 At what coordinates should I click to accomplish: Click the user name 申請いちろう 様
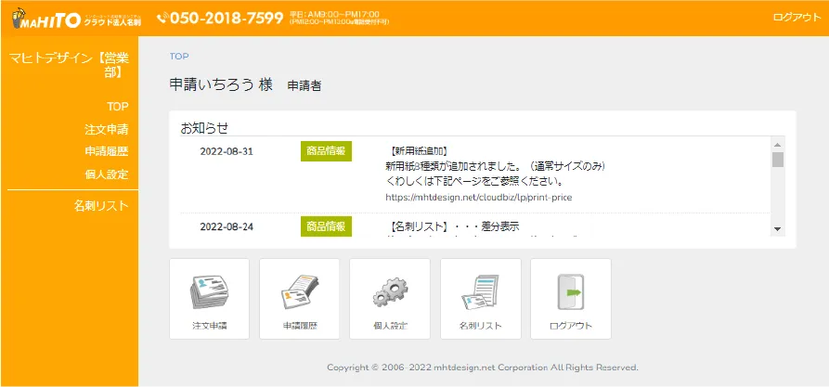(x=221, y=84)
